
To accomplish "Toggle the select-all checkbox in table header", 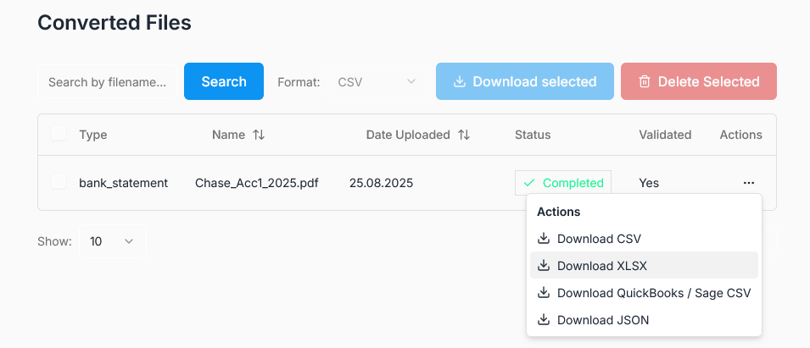I will pyautogui.click(x=59, y=134).
